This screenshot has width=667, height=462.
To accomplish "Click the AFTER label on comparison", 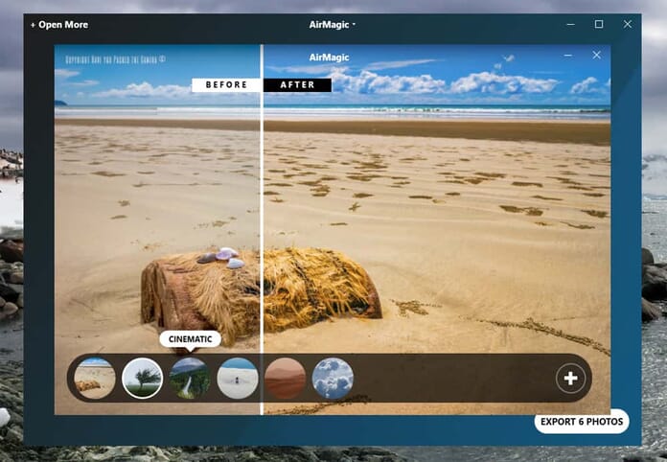I will click(x=297, y=84).
